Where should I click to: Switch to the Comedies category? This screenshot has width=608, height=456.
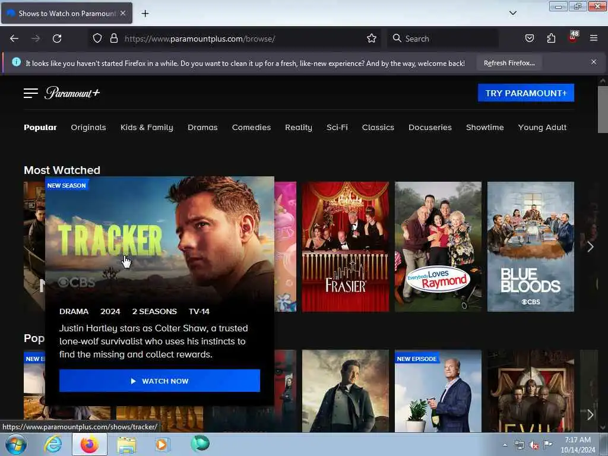click(x=251, y=127)
